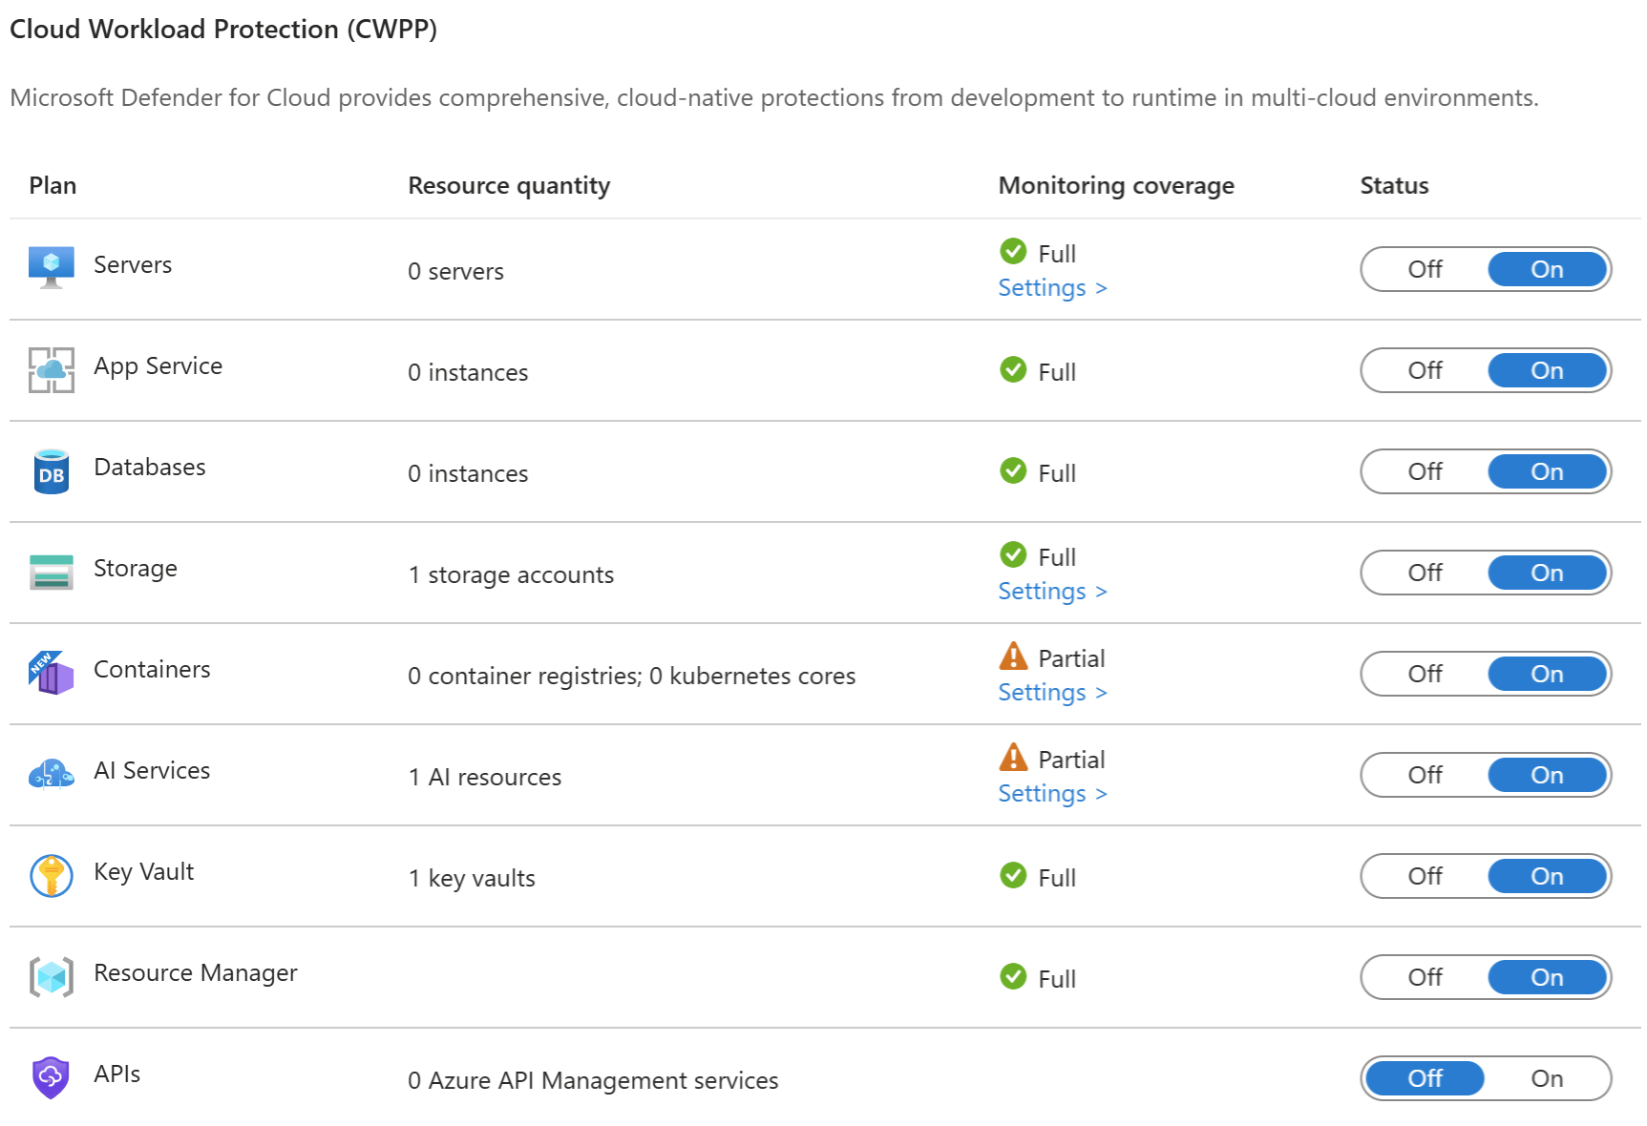
Task: Click the Plan column header
Action: tap(53, 185)
